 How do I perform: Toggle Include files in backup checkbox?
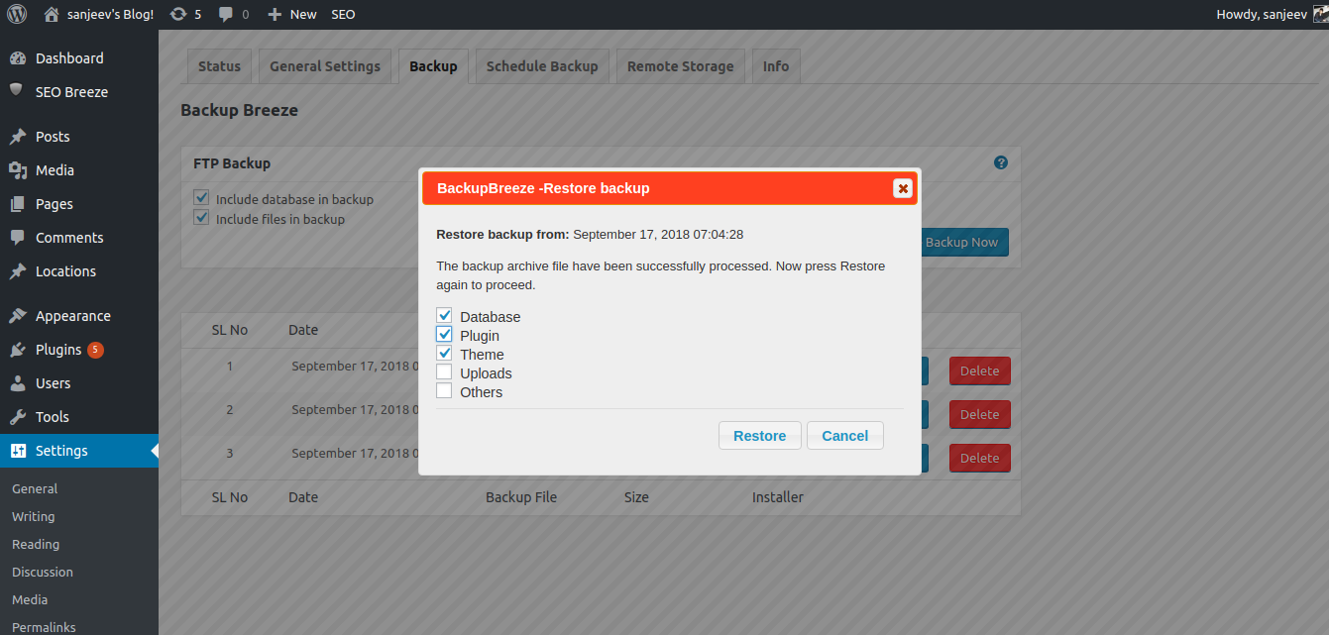click(x=201, y=218)
